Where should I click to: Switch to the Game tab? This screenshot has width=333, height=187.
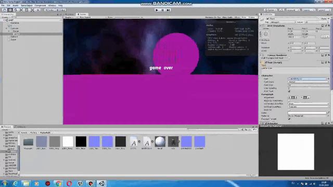pos(82,15)
